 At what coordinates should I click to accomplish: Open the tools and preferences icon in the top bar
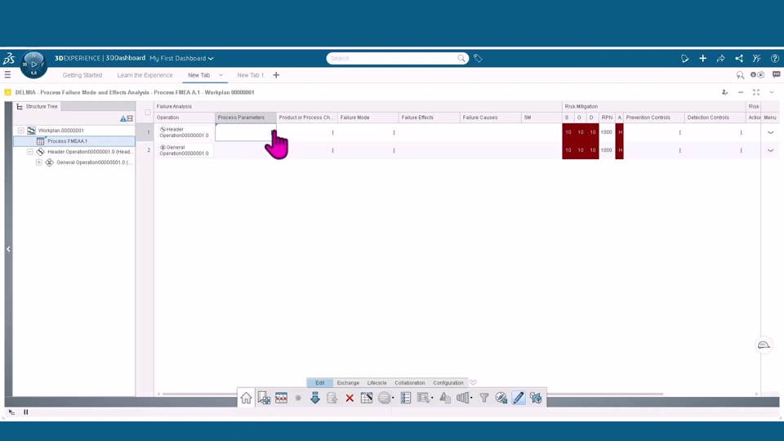coord(756,59)
